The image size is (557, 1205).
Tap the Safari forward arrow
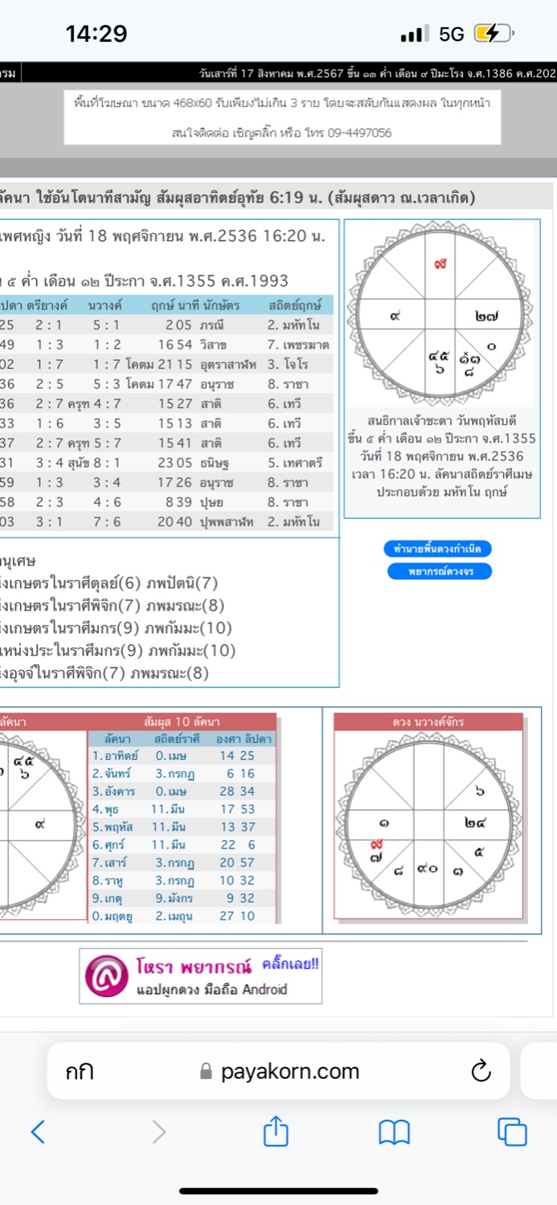(159, 1132)
